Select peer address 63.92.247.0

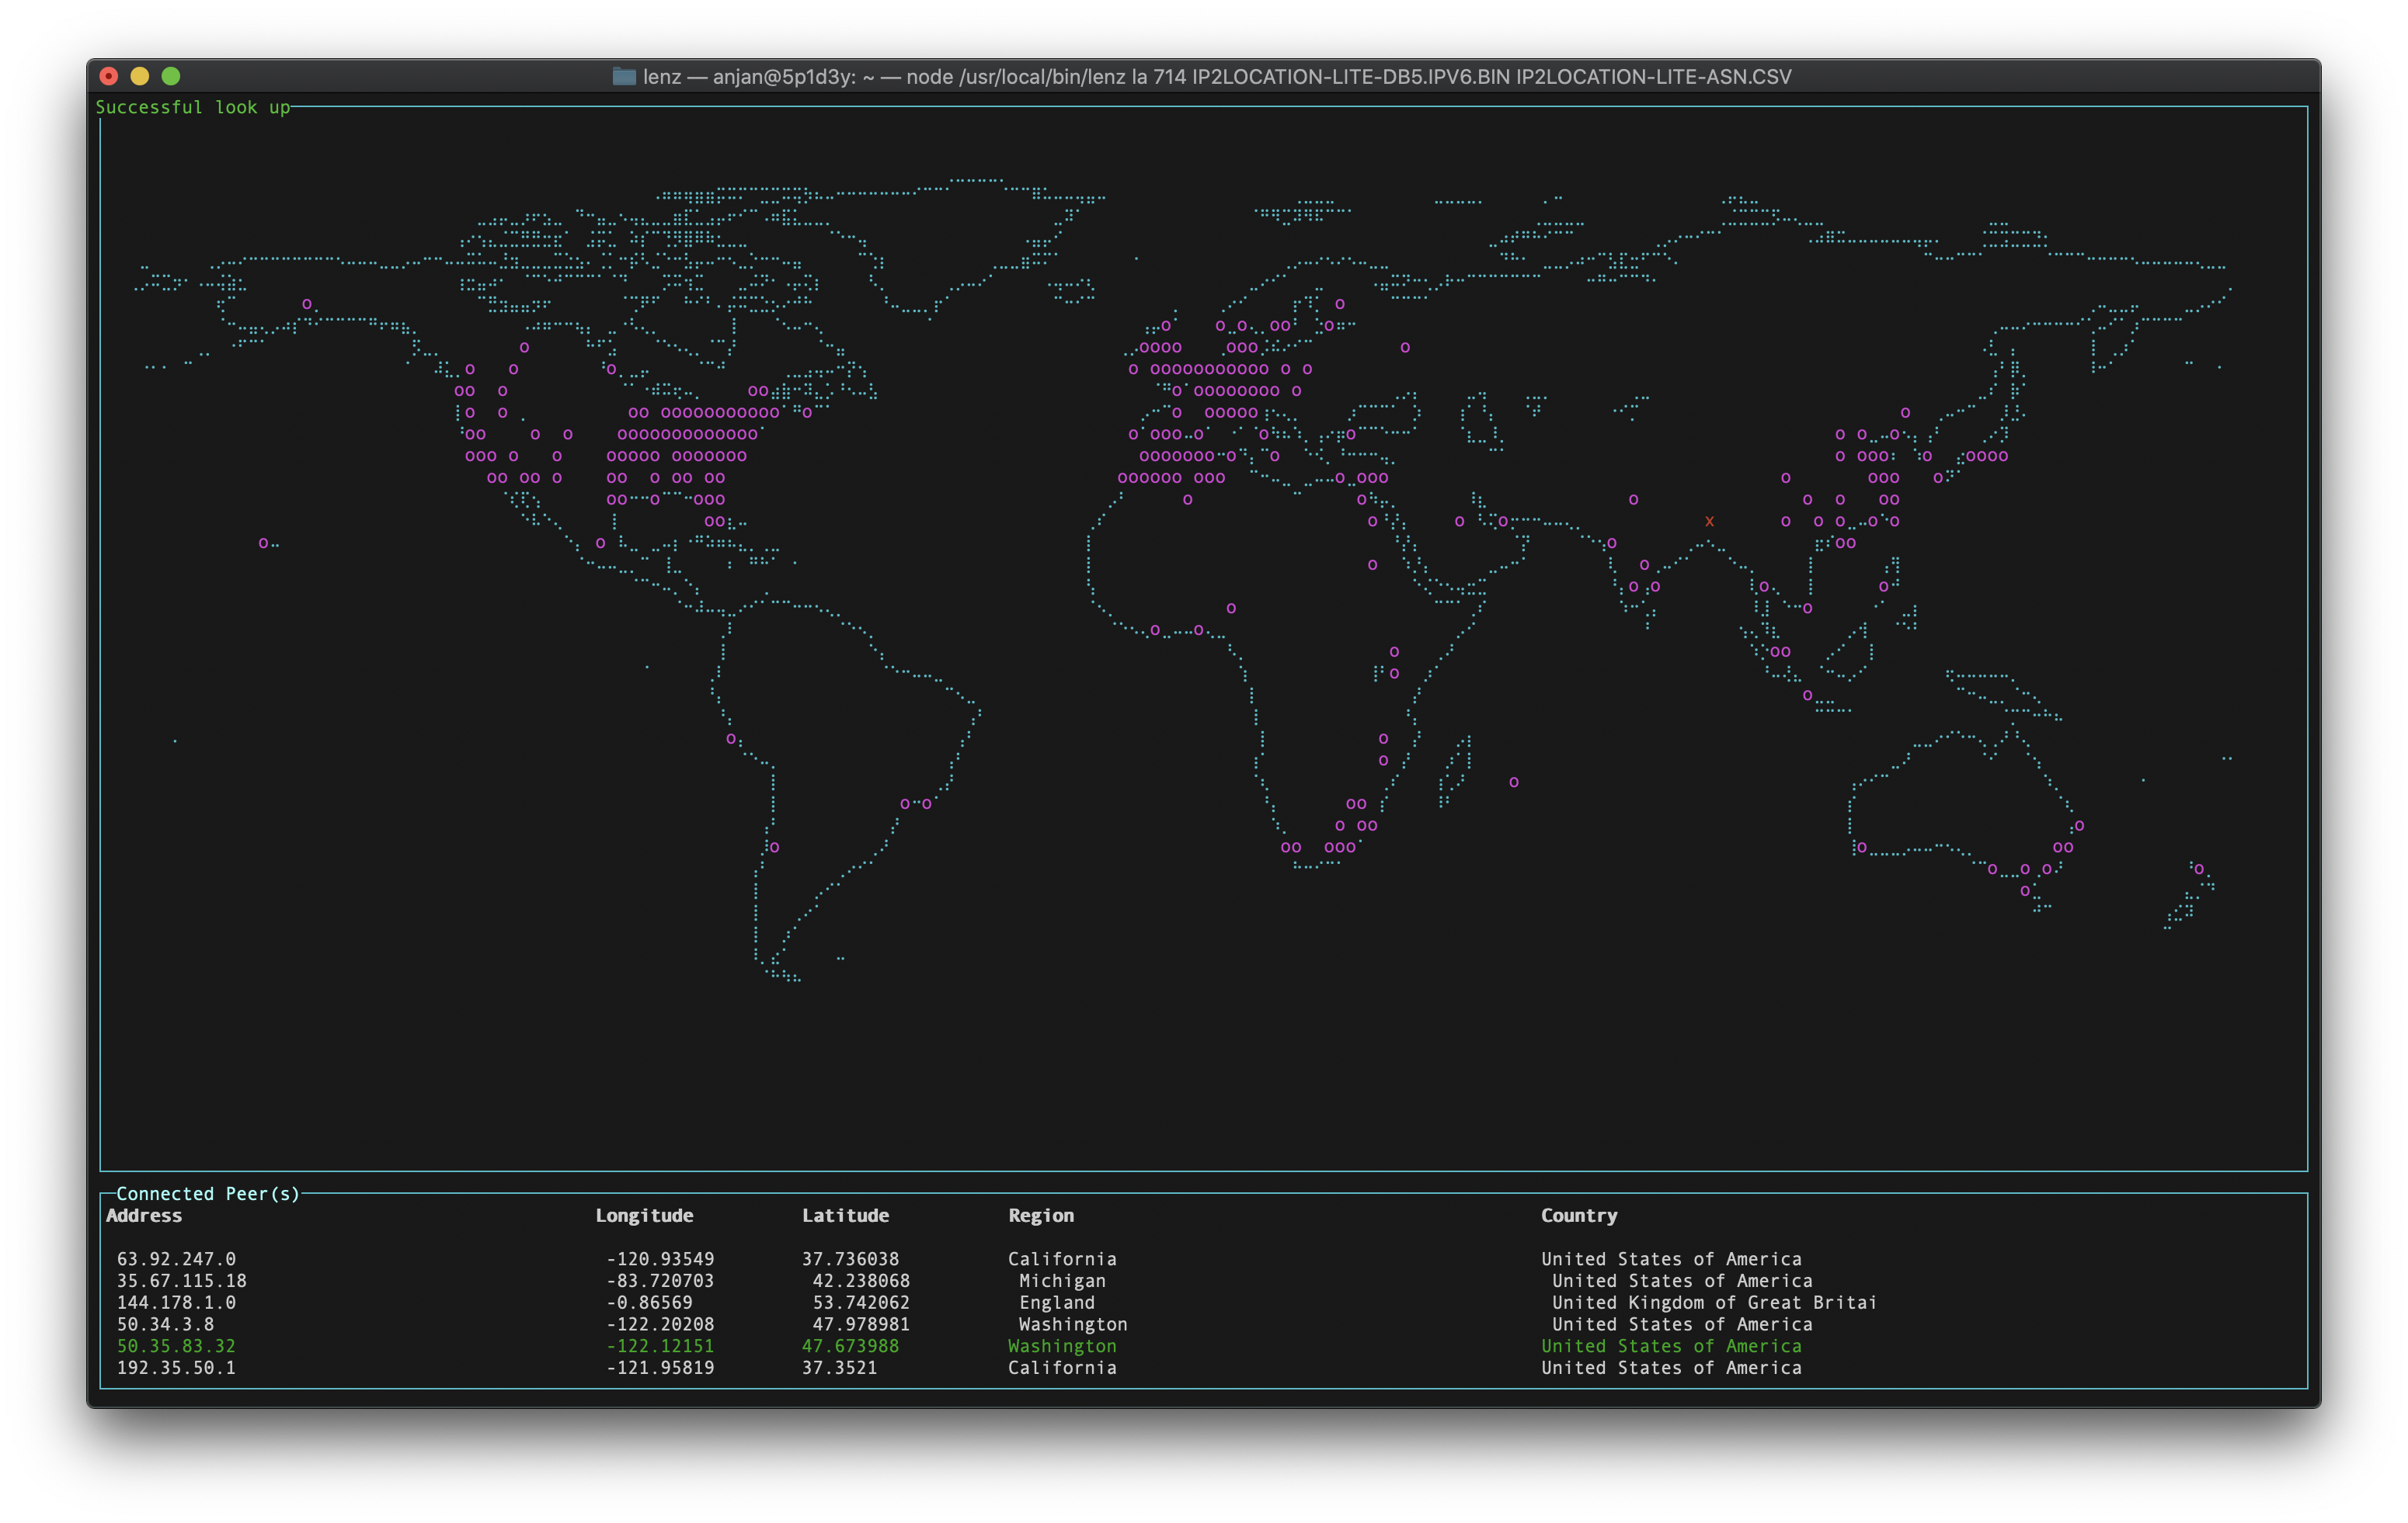pyautogui.click(x=176, y=1259)
